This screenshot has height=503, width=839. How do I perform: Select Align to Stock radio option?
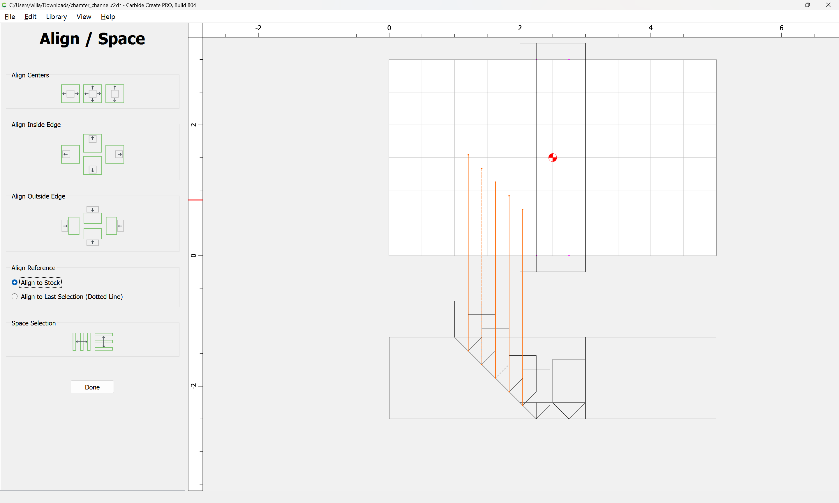coord(15,282)
